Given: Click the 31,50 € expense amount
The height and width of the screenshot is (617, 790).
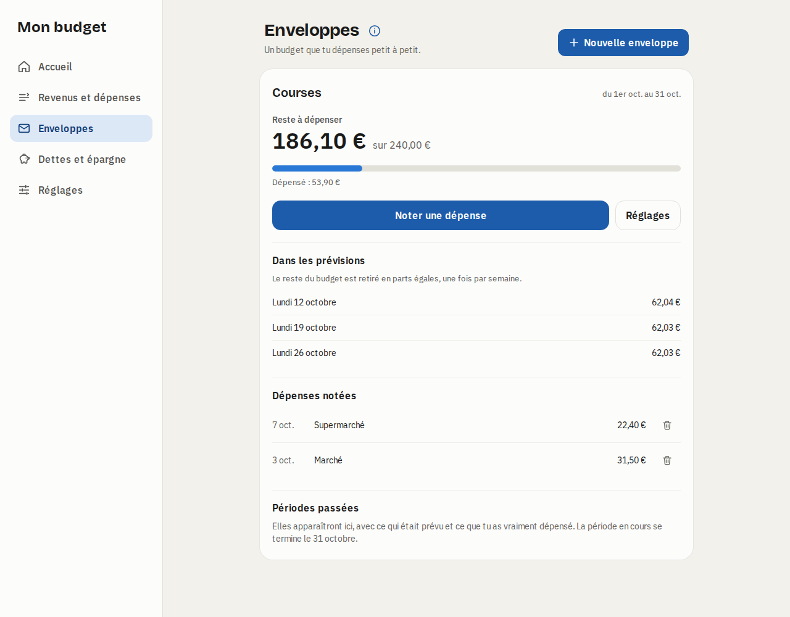Looking at the screenshot, I should [631, 460].
